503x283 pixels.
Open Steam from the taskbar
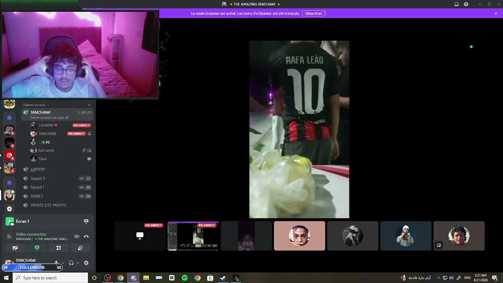tap(223, 278)
